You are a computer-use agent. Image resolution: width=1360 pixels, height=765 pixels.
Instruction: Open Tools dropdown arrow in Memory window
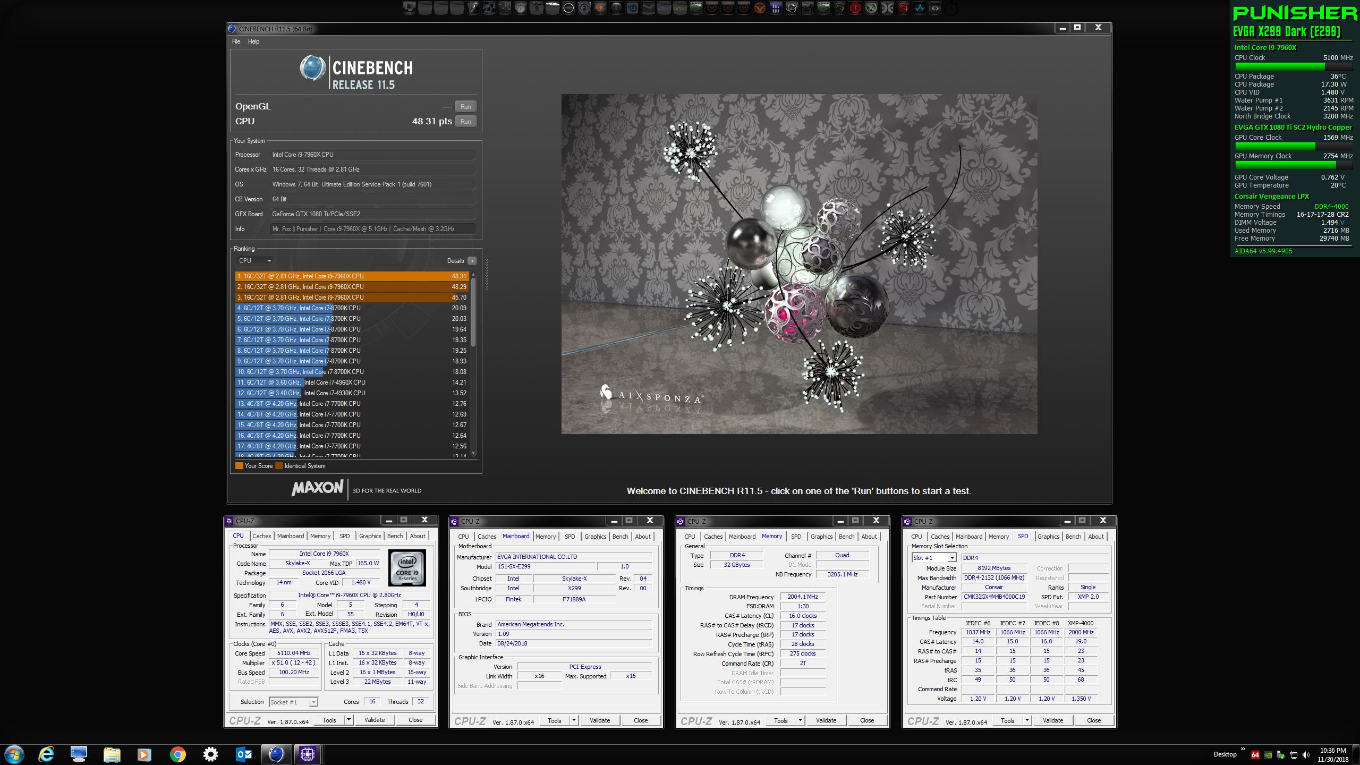coord(800,721)
